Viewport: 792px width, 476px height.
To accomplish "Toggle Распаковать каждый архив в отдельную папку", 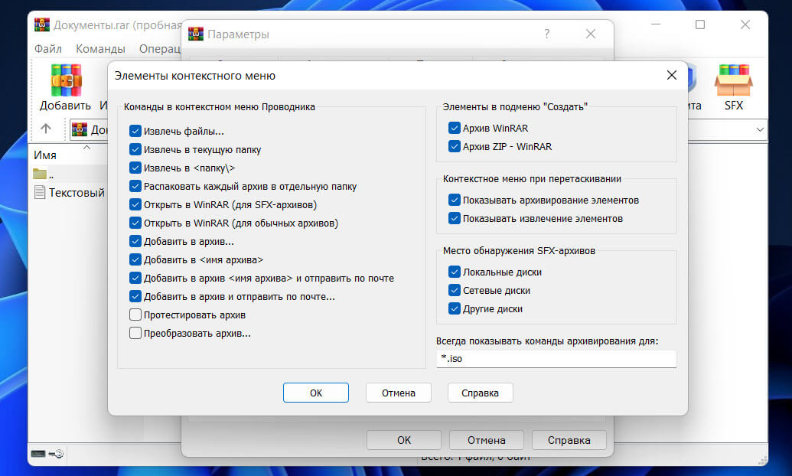I will 135,187.
